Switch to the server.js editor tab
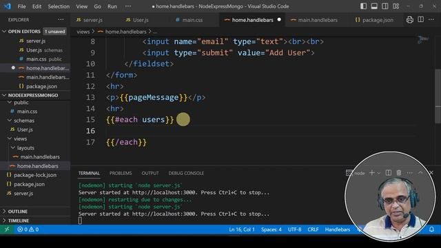Image resolution: width=441 pixels, height=248 pixels. [x=90, y=20]
